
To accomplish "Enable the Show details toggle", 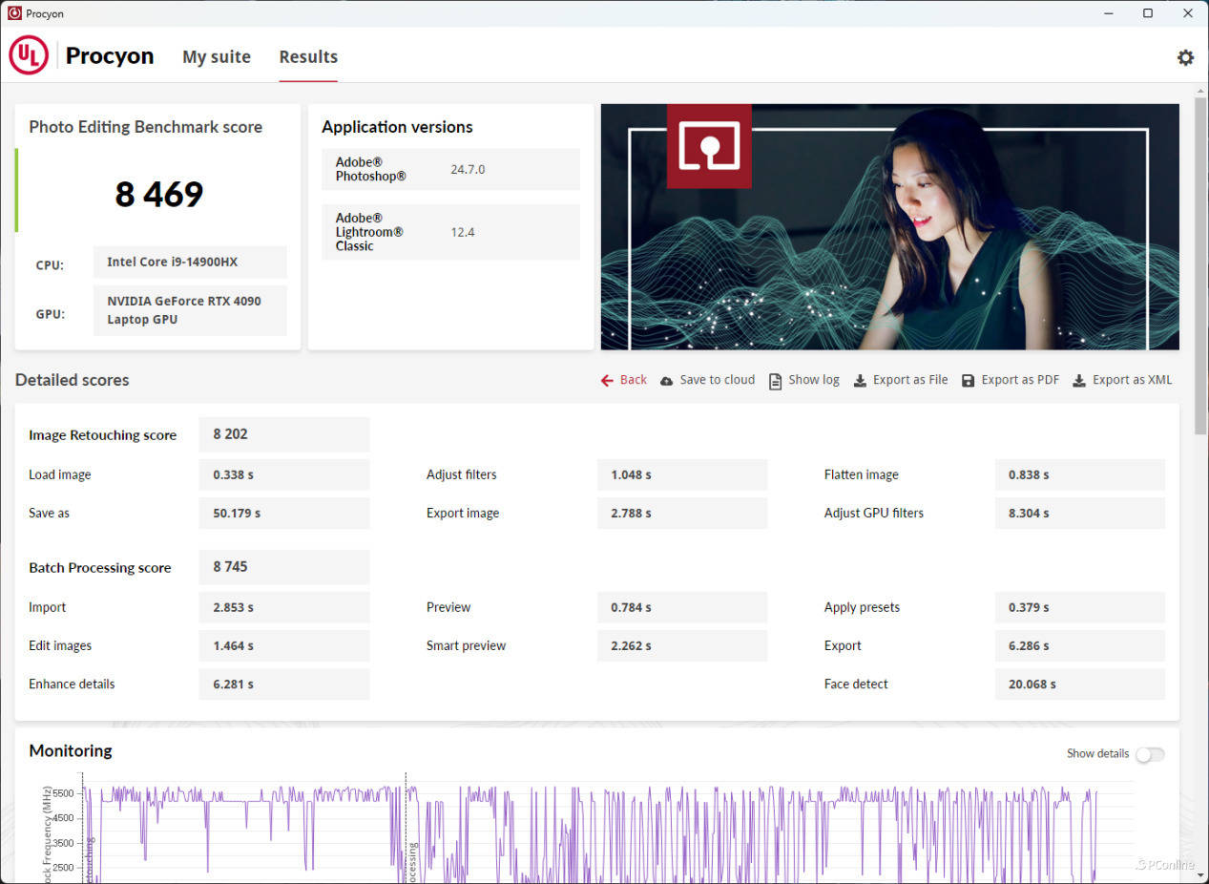I will pyautogui.click(x=1149, y=754).
